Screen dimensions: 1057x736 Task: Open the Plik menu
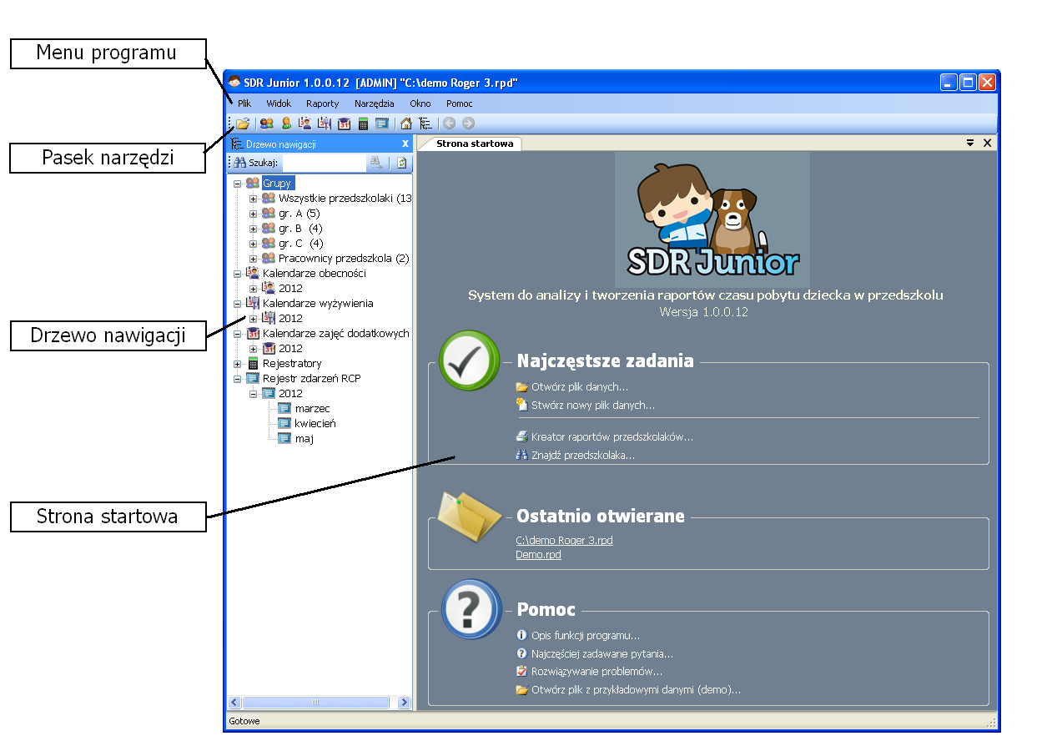244,103
